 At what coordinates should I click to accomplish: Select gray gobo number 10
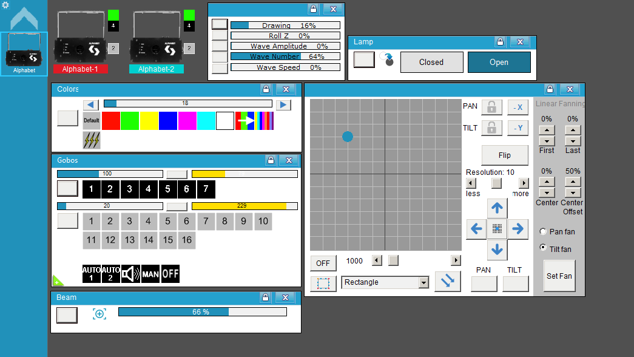point(263,222)
